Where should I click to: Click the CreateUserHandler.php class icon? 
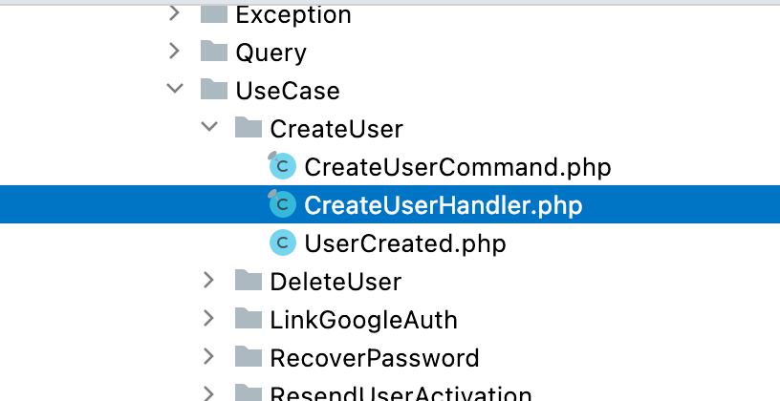pos(282,204)
